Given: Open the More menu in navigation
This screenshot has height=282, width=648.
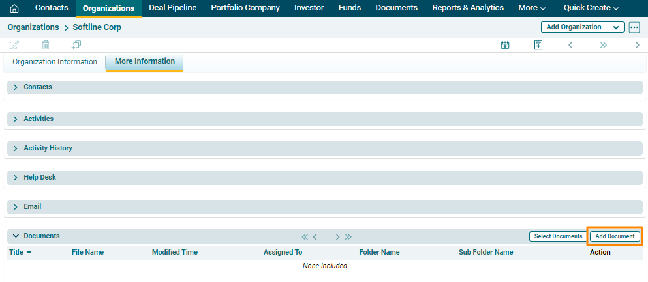Looking at the screenshot, I should 531,8.
